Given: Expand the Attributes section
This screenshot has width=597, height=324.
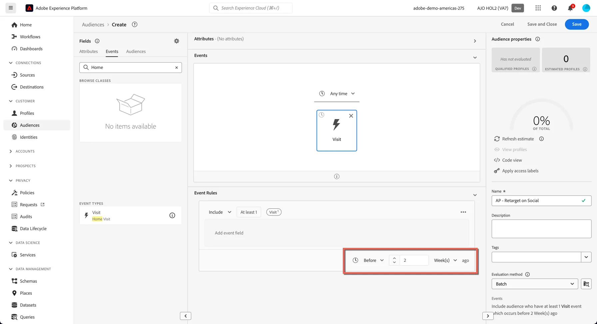Looking at the screenshot, I should pos(475,41).
